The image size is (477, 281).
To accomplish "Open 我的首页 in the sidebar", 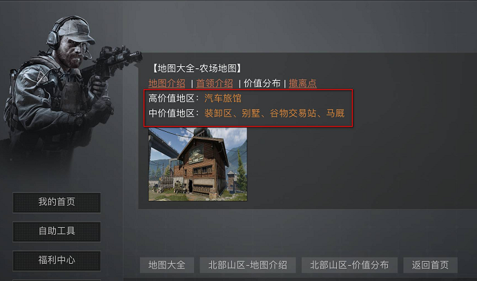I will [57, 202].
